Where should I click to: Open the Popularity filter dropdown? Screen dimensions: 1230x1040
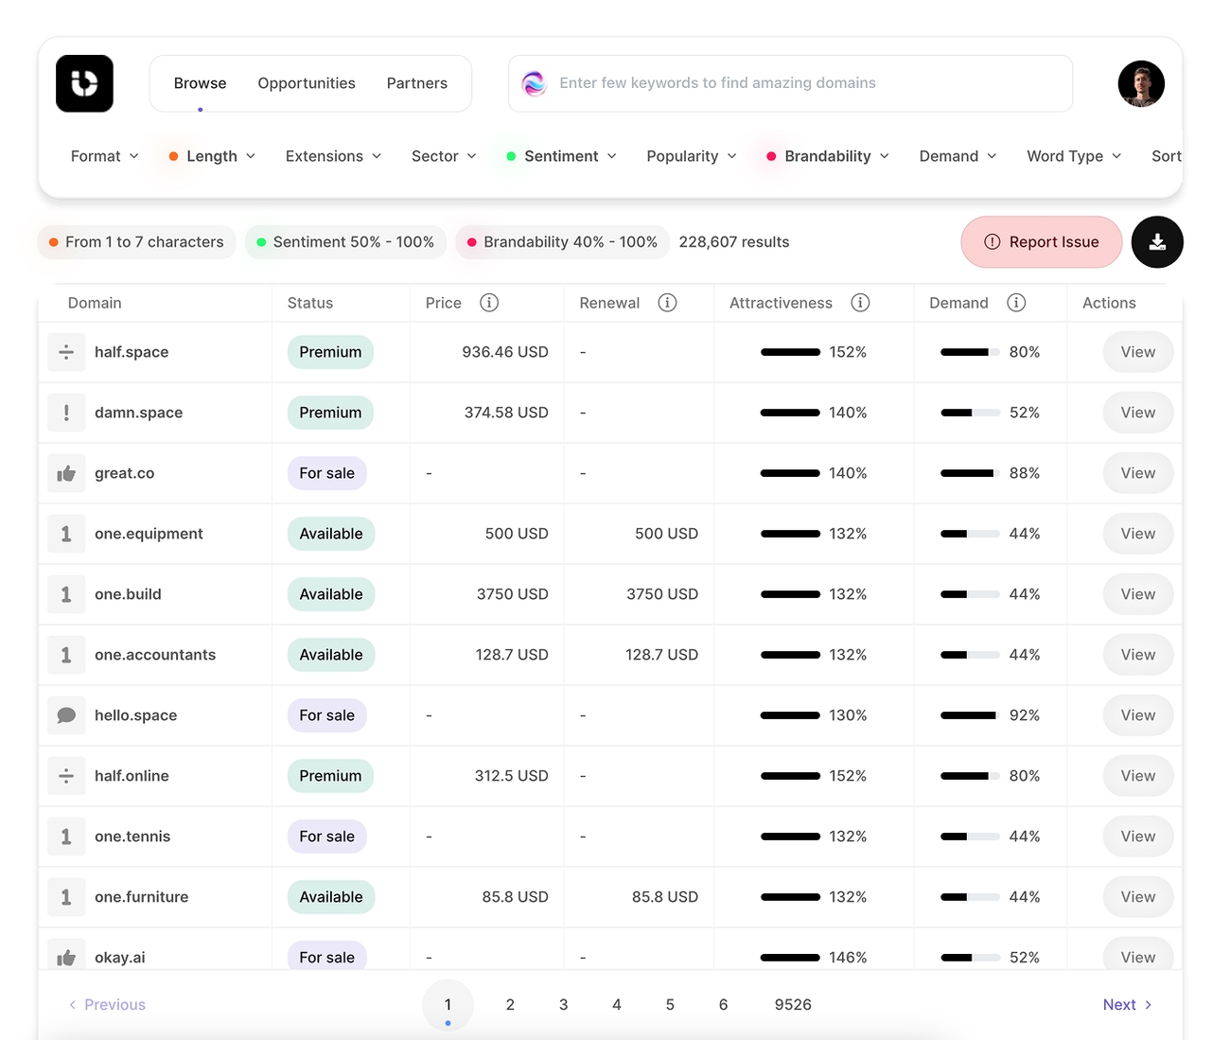click(691, 156)
